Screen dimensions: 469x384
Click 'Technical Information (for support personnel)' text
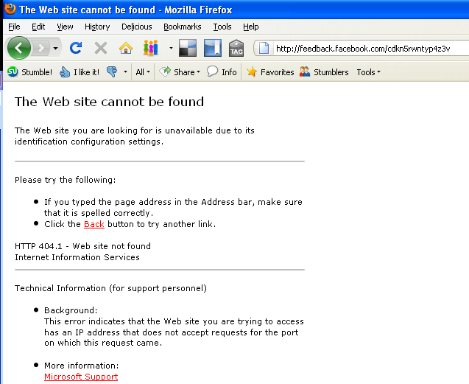point(110,288)
